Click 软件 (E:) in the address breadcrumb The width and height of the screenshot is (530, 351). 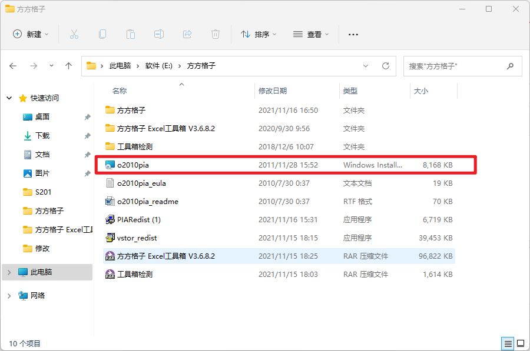pyautogui.click(x=159, y=66)
